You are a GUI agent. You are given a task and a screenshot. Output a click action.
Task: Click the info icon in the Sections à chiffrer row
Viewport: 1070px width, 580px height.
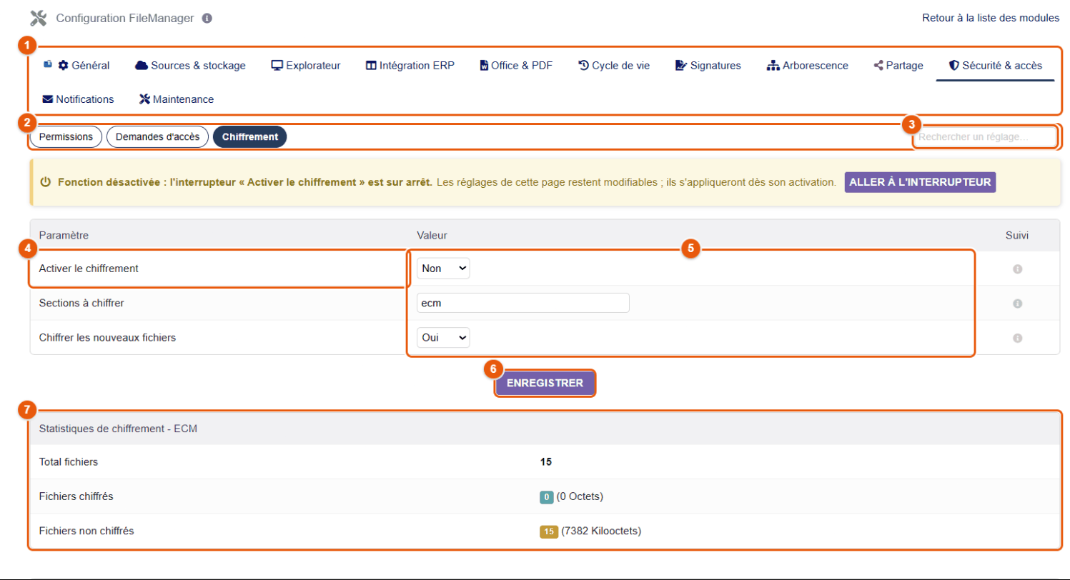click(x=1017, y=304)
